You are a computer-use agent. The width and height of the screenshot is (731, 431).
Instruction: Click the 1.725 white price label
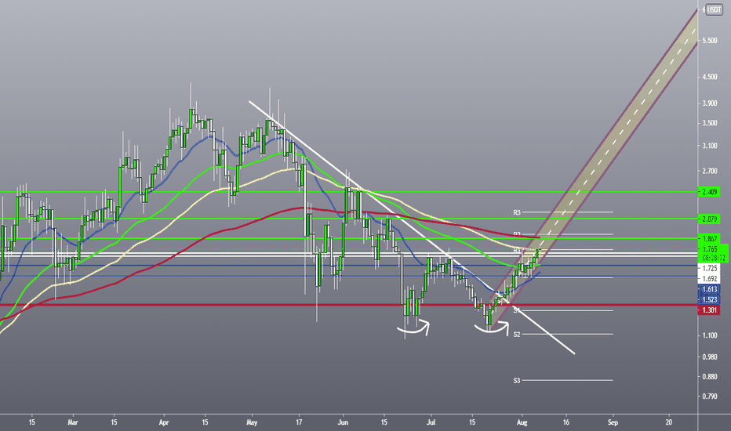(708, 268)
